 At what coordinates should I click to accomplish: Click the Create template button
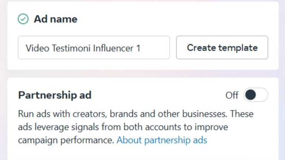click(x=222, y=47)
